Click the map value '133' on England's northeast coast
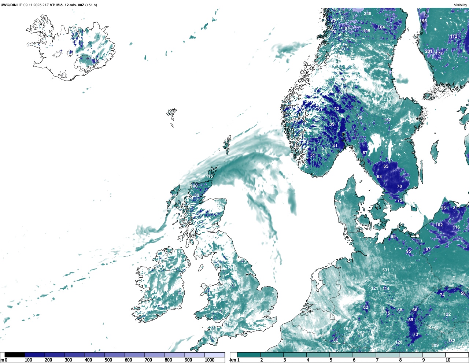 point(243,261)
